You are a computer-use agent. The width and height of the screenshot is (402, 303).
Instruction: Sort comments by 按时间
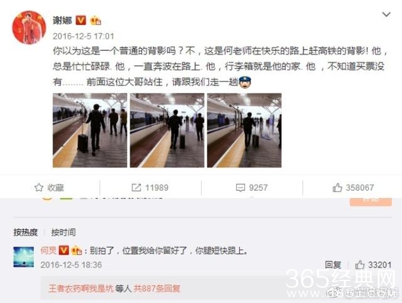point(63,232)
